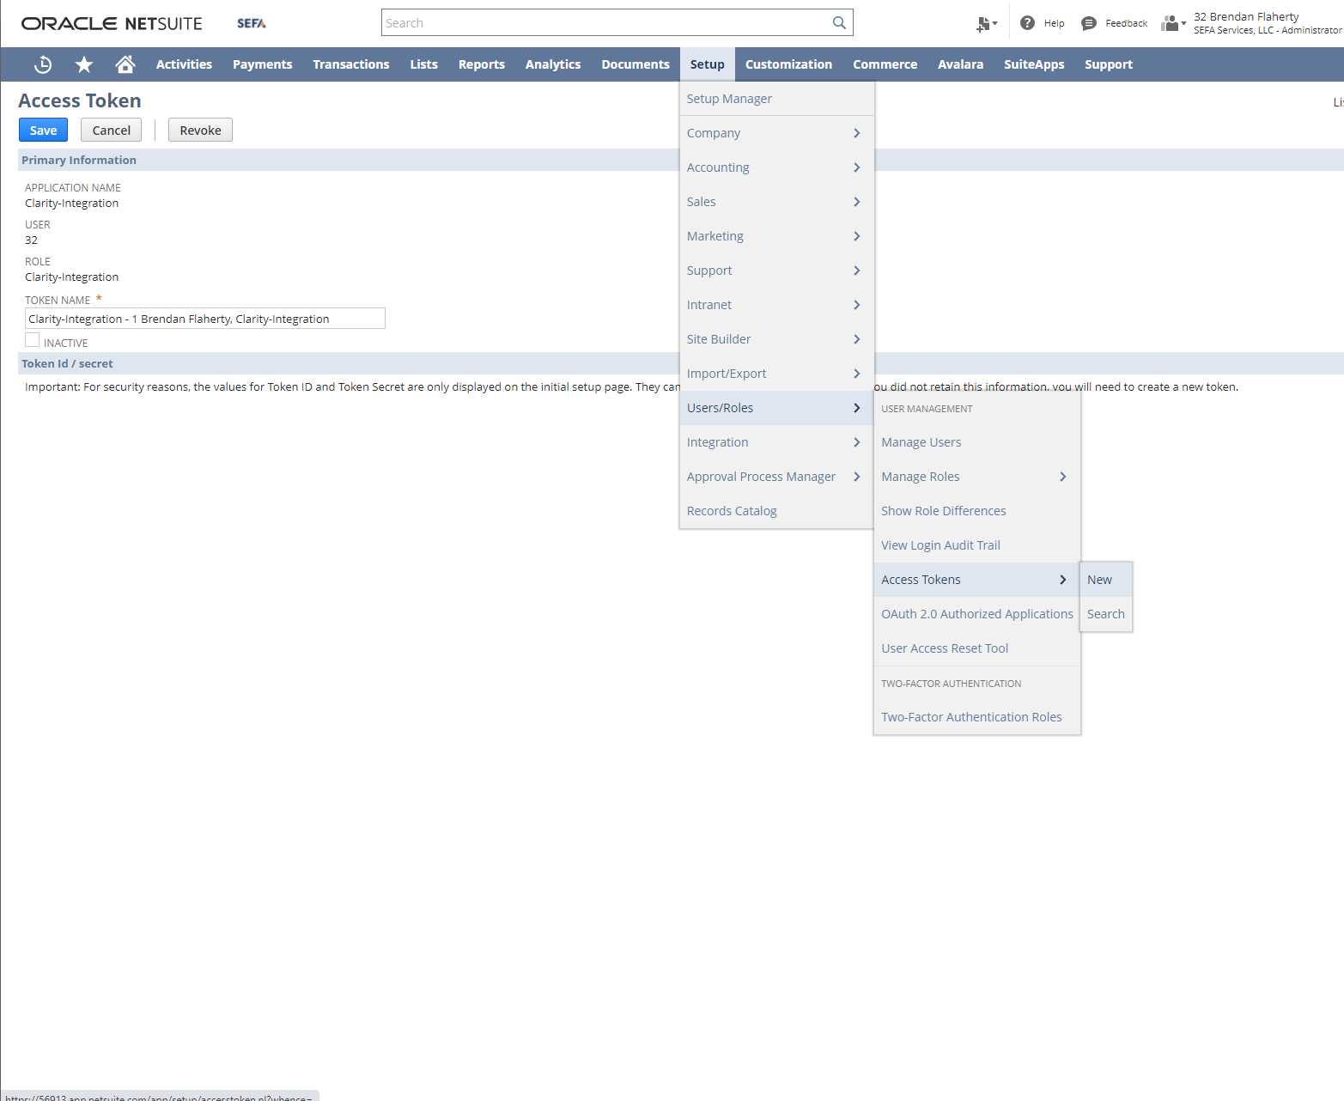Click the Help question mark icon

click(x=1027, y=23)
